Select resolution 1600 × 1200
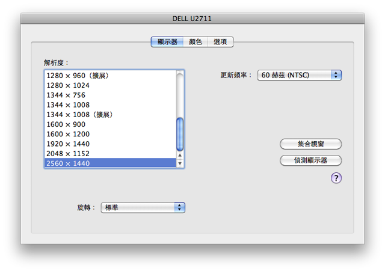 pyautogui.click(x=110, y=134)
